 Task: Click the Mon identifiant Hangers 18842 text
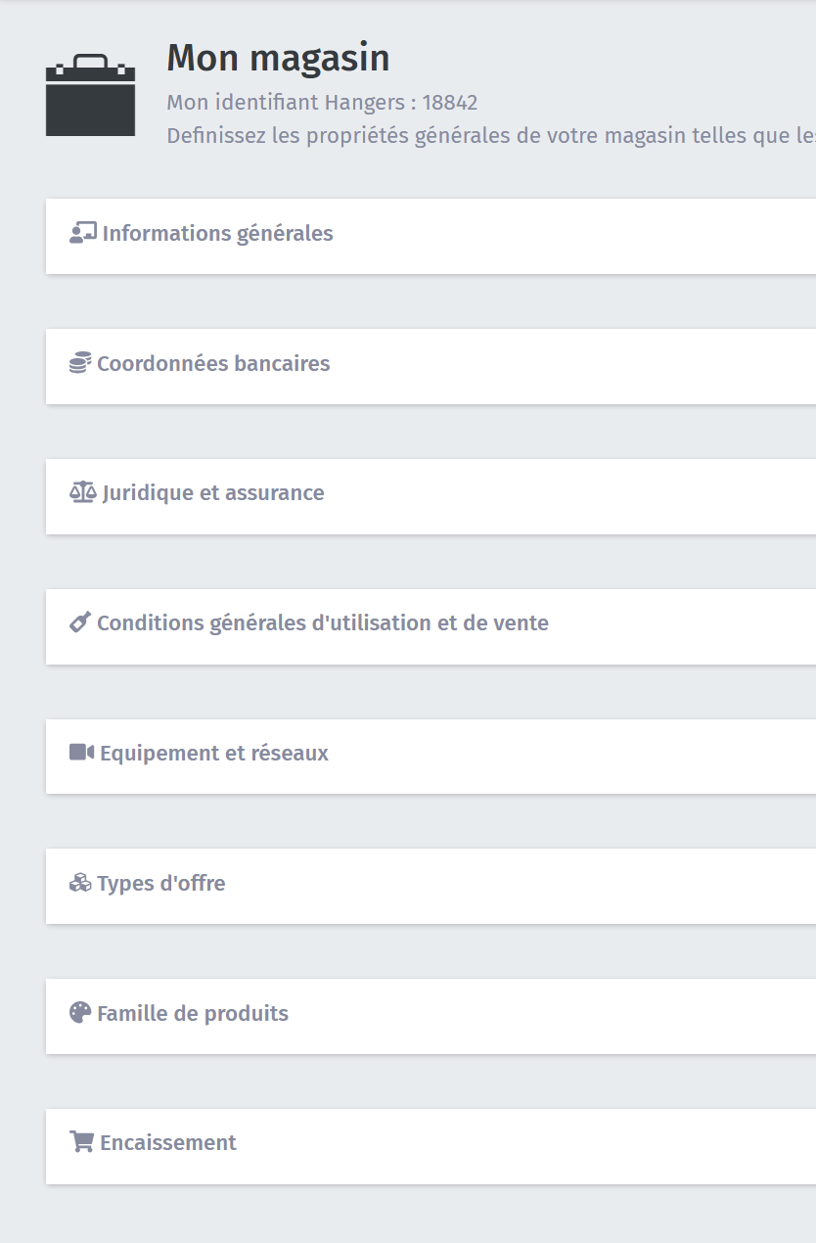coord(322,103)
